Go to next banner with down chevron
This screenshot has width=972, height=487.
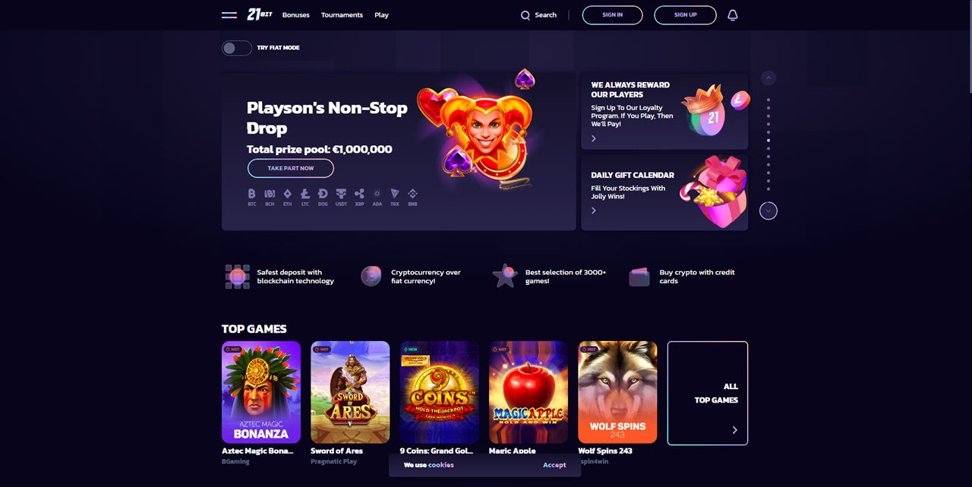(x=768, y=211)
